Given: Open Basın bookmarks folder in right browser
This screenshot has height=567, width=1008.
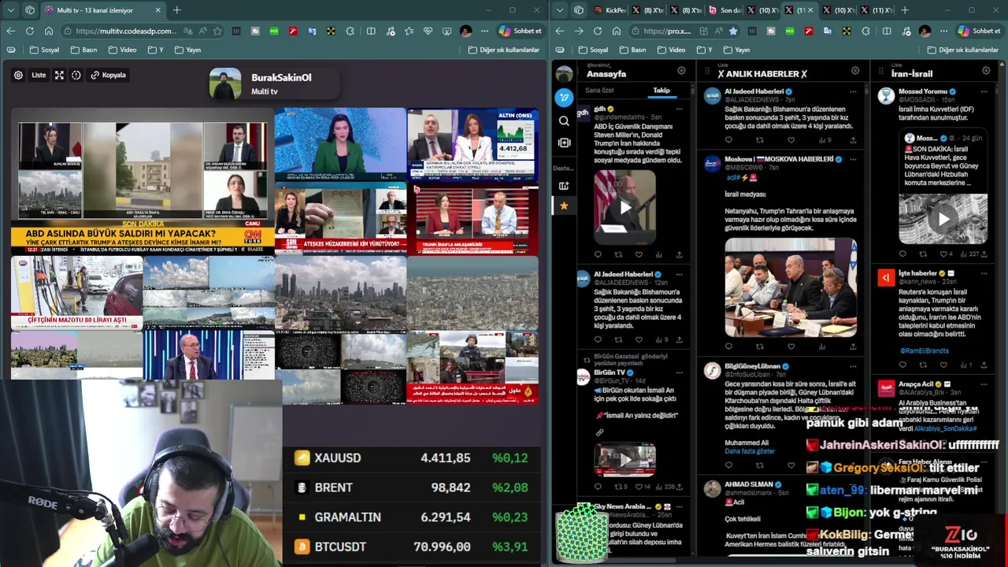Looking at the screenshot, I should [632, 50].
